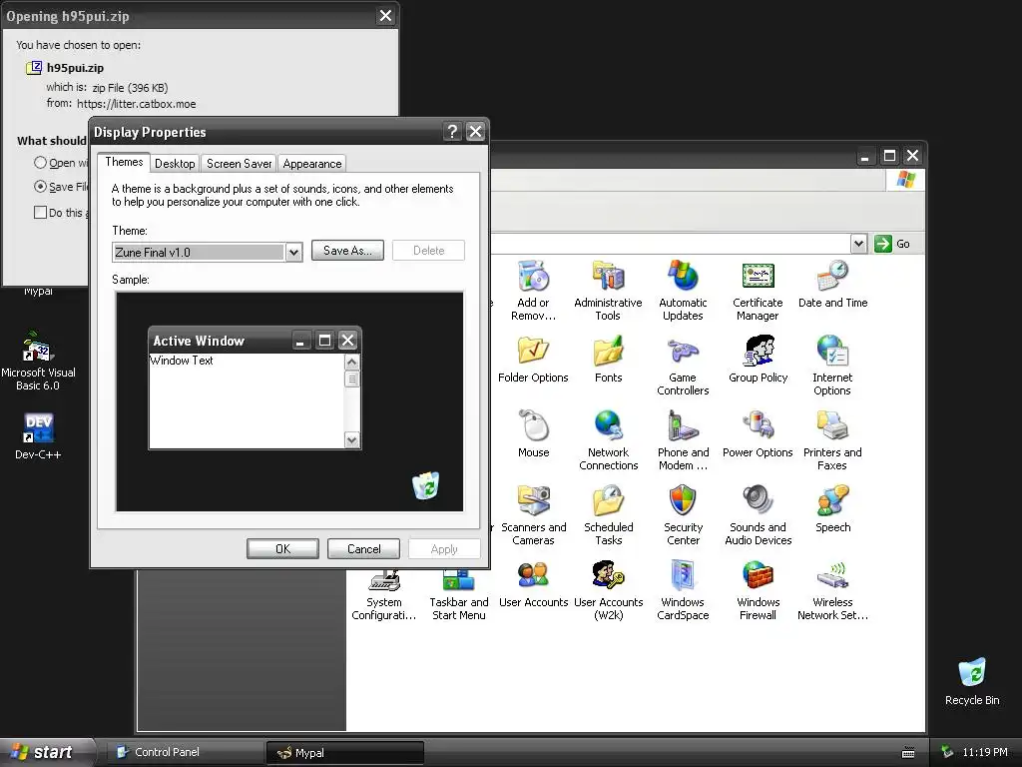Switch to Mypal taskbar button

[x=345, y=752]
